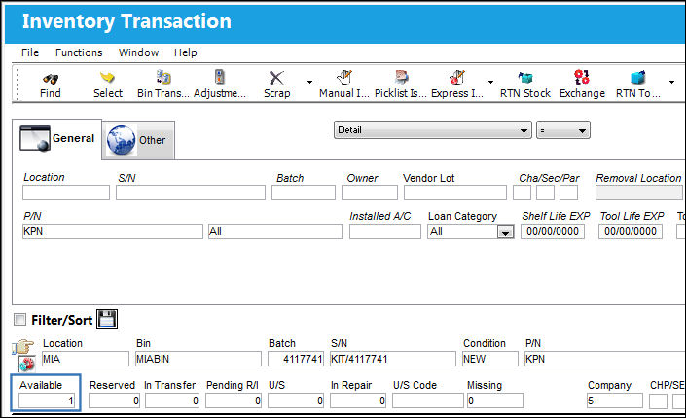Viewport: 686px width, 418px height.
Task: Expand the toolbar overflow arrow after RTN To
Action: tap(671, 82)
